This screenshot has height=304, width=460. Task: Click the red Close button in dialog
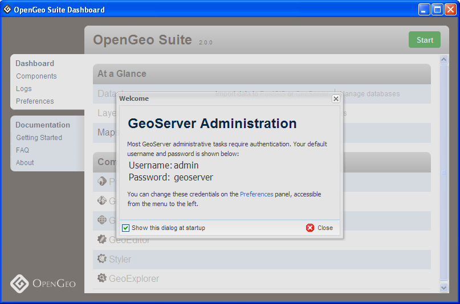[x=319, y=228]
